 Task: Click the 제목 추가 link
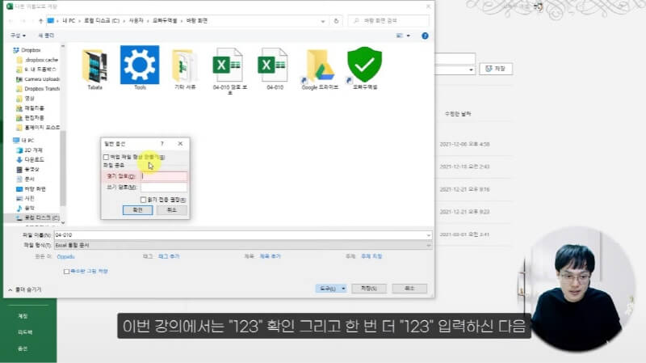coord(270,256)
